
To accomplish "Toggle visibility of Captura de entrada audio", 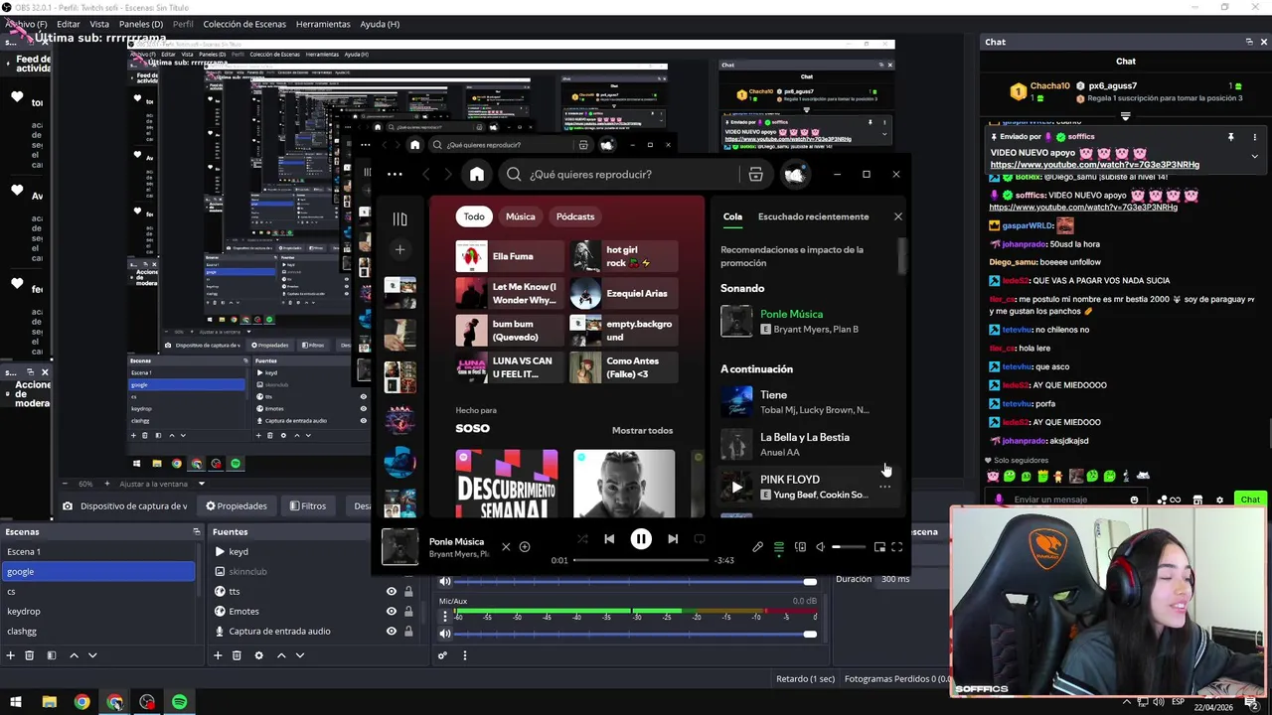I will (391, 631).
